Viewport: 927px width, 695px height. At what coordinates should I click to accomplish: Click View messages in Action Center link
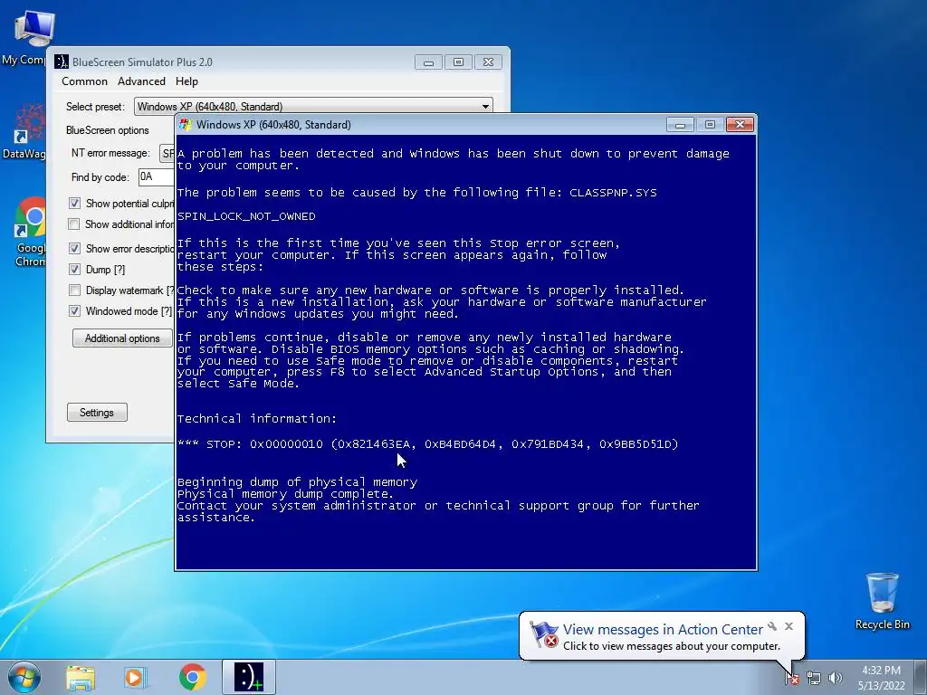pos(663,630)
